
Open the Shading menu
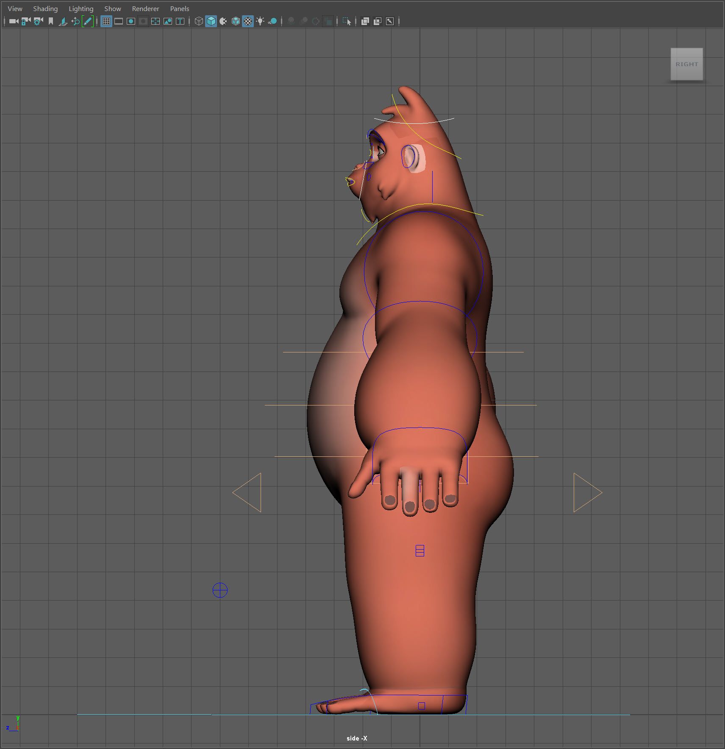[45, 8]
